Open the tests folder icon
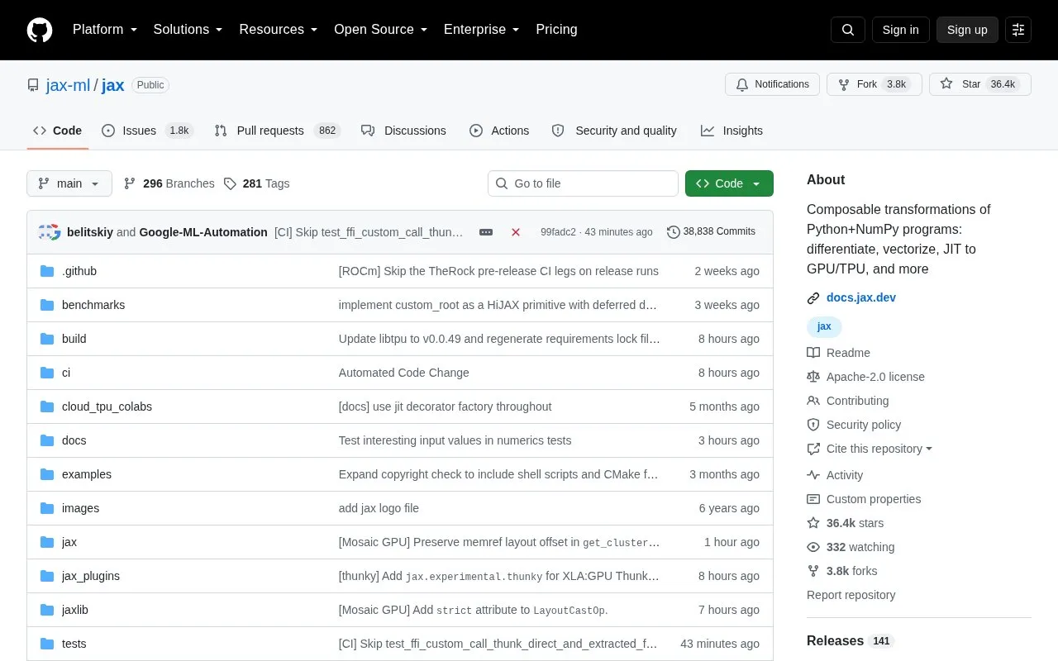 coord(47,644)
